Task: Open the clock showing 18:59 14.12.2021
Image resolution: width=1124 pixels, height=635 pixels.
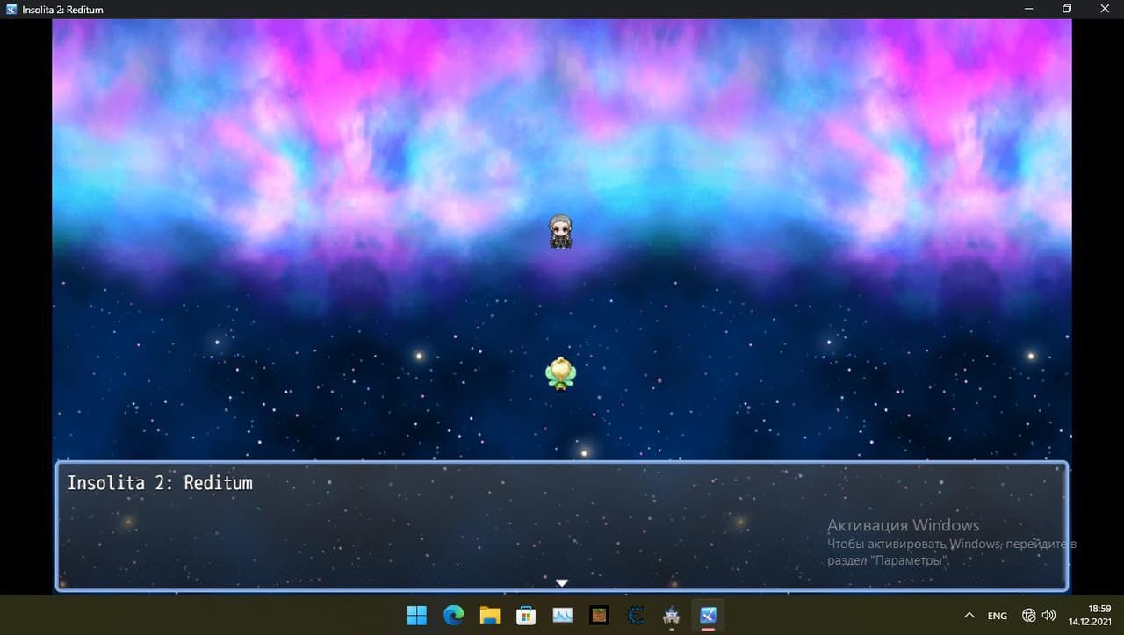Action: click(1090, 615)
